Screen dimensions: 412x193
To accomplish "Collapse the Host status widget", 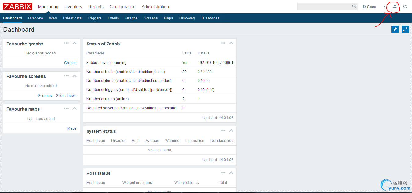I will pyautogui.click(x=231, y=173).
